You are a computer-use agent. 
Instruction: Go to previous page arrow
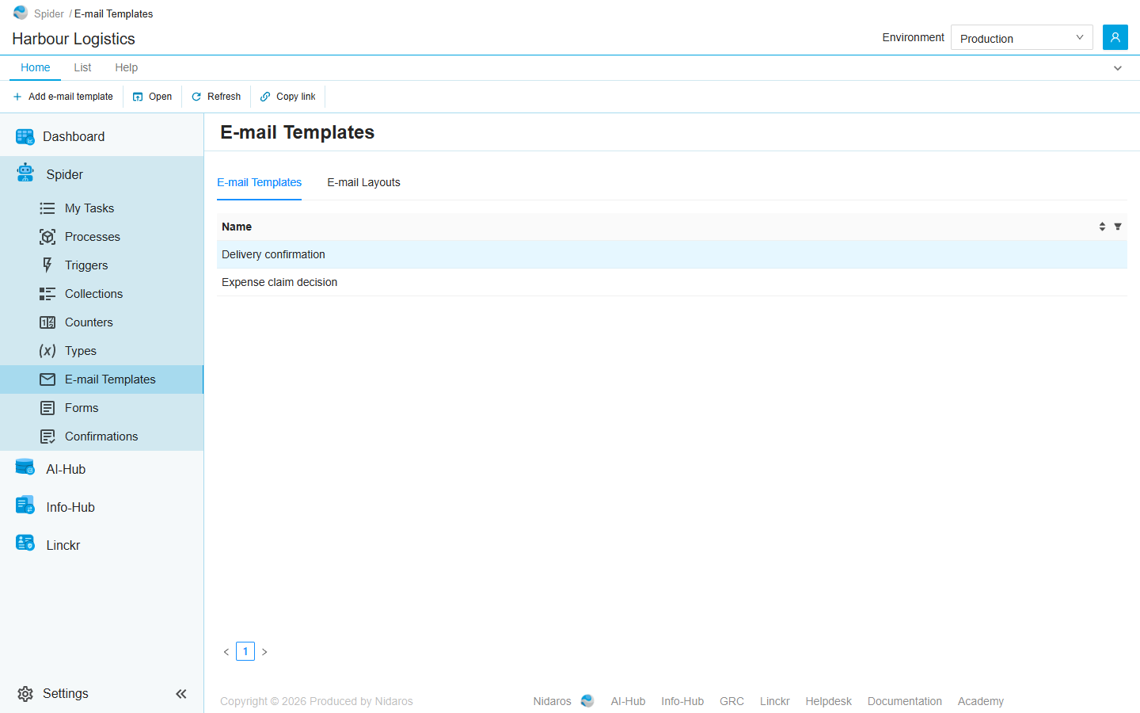click(x=226, y=652)
